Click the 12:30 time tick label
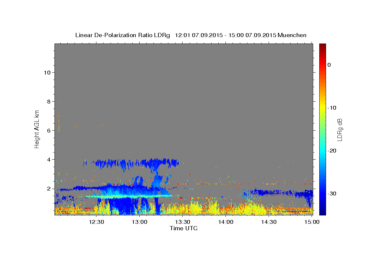This screenshot has width=387, height=258. pyautogui.click(x=96, y=222)
